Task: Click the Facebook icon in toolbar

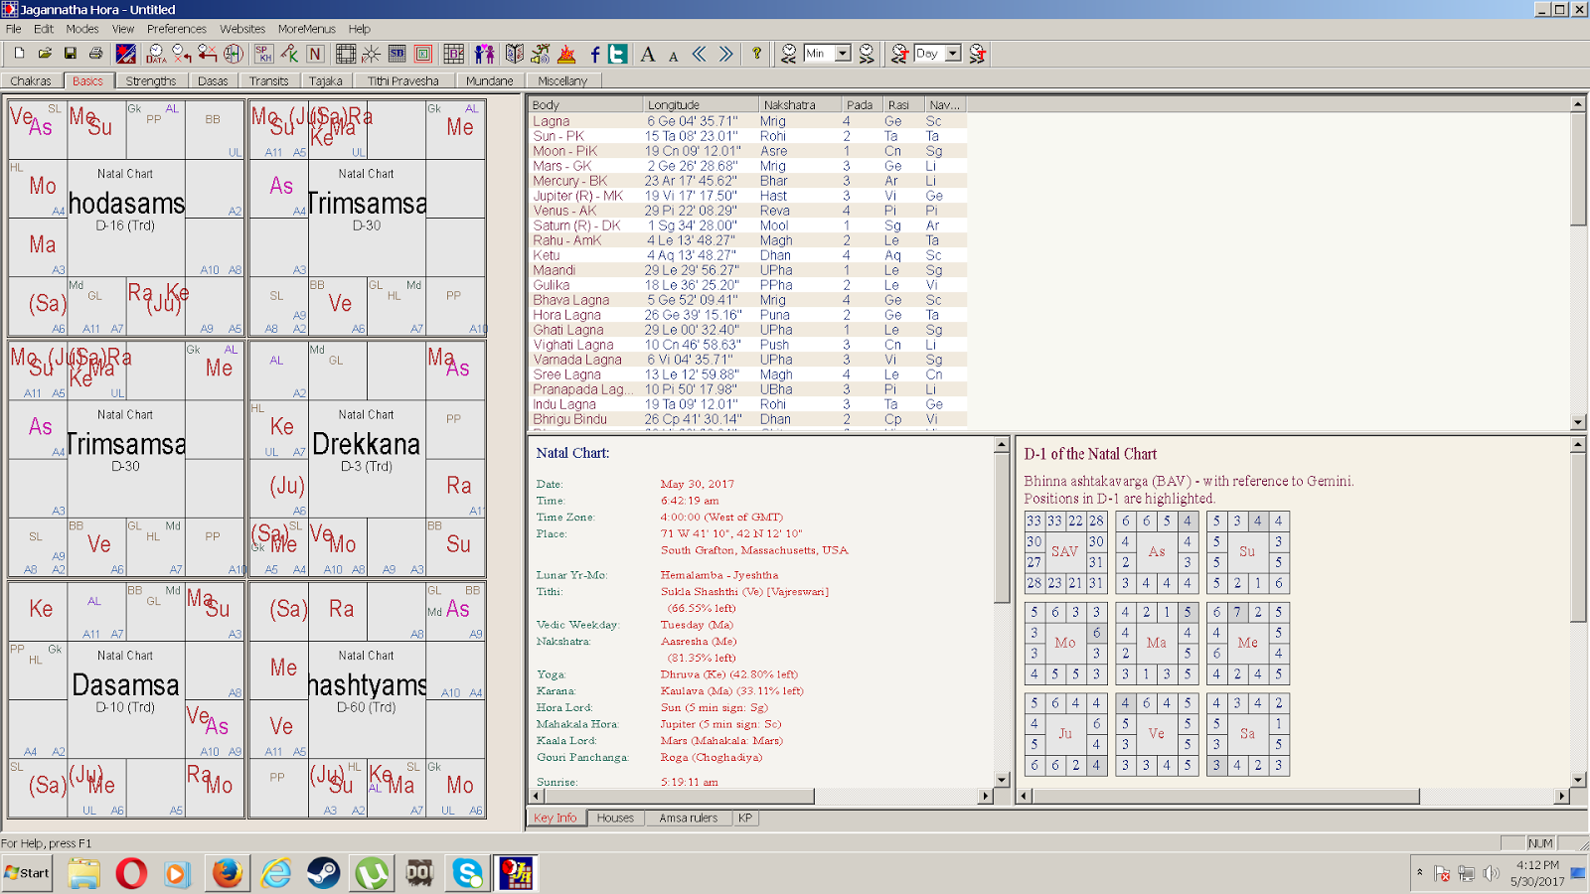Action: 594,54
